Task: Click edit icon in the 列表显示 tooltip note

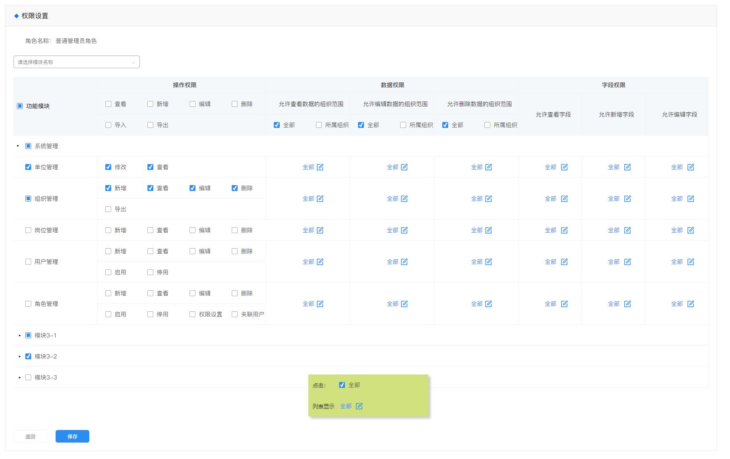Action: [x=359, y=406]
